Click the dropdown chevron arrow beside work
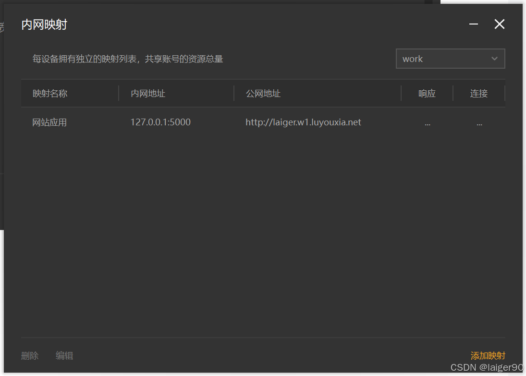526x376 pixels. [494, 59]
